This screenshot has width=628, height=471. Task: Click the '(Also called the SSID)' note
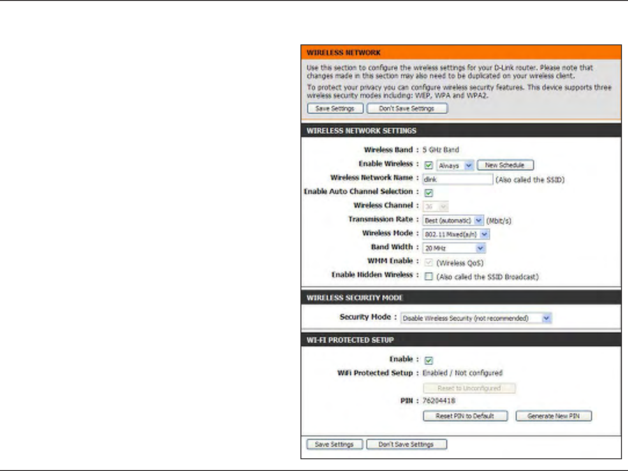[530, 180]
